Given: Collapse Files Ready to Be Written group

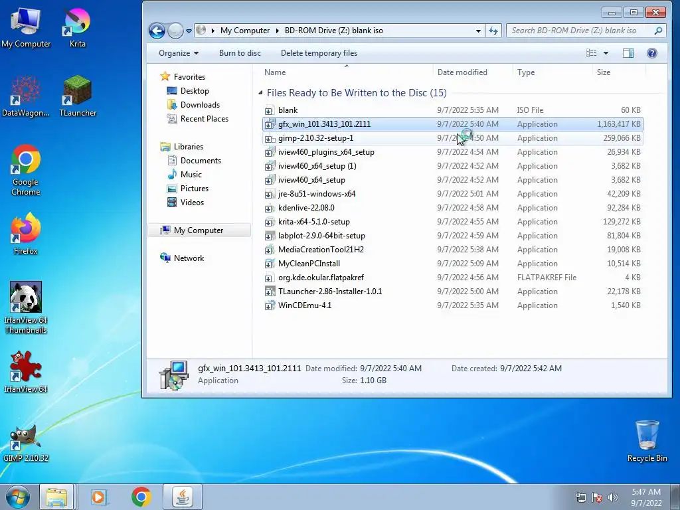Looking at the screenshot, I should pyautogui.click(x=260, y=93).
